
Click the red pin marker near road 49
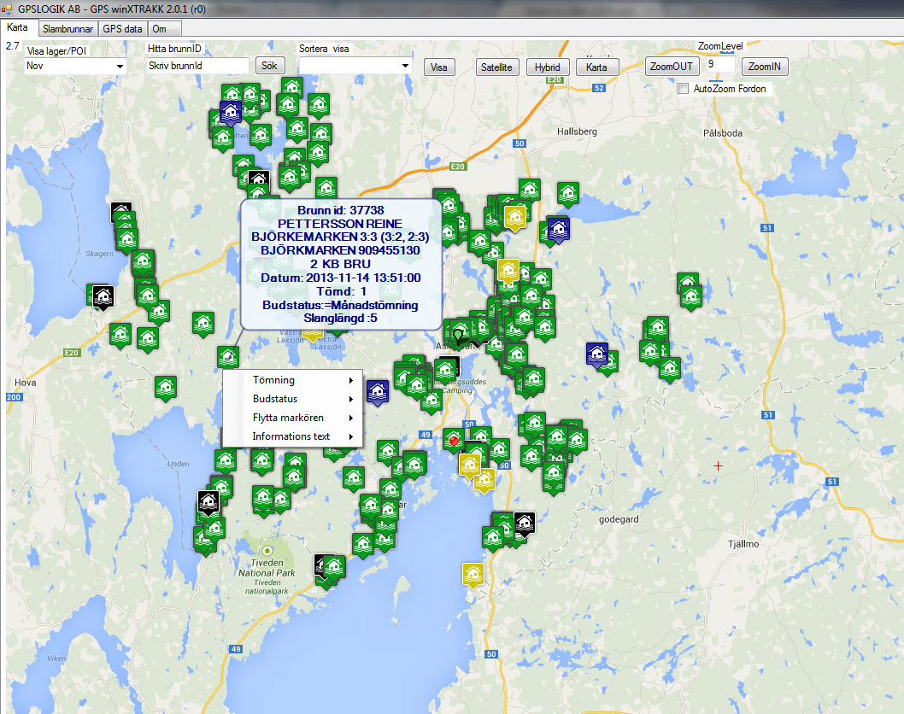pos(454,440)
